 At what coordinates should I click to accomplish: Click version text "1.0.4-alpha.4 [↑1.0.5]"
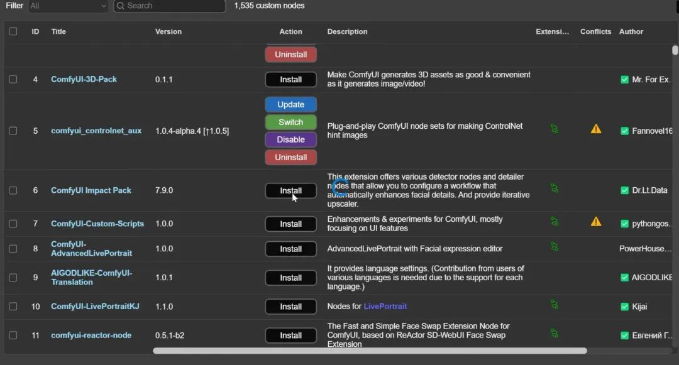pyautogui.click(x=192, y=131)
